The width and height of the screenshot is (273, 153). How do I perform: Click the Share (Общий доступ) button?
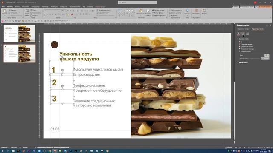pos(265,7)
